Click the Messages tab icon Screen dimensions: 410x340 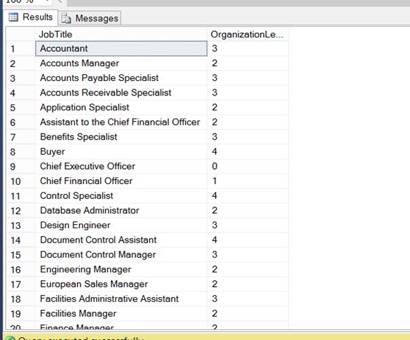(67, 18)
